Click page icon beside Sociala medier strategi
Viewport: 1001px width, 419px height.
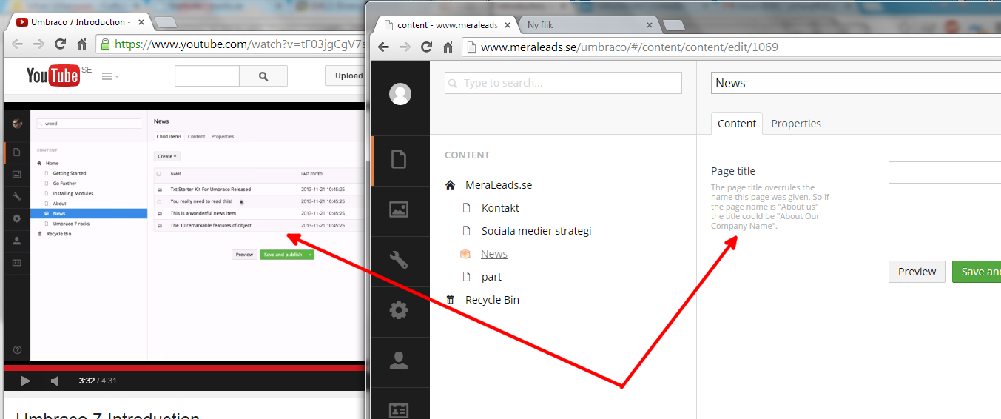[x=466, y=231]
